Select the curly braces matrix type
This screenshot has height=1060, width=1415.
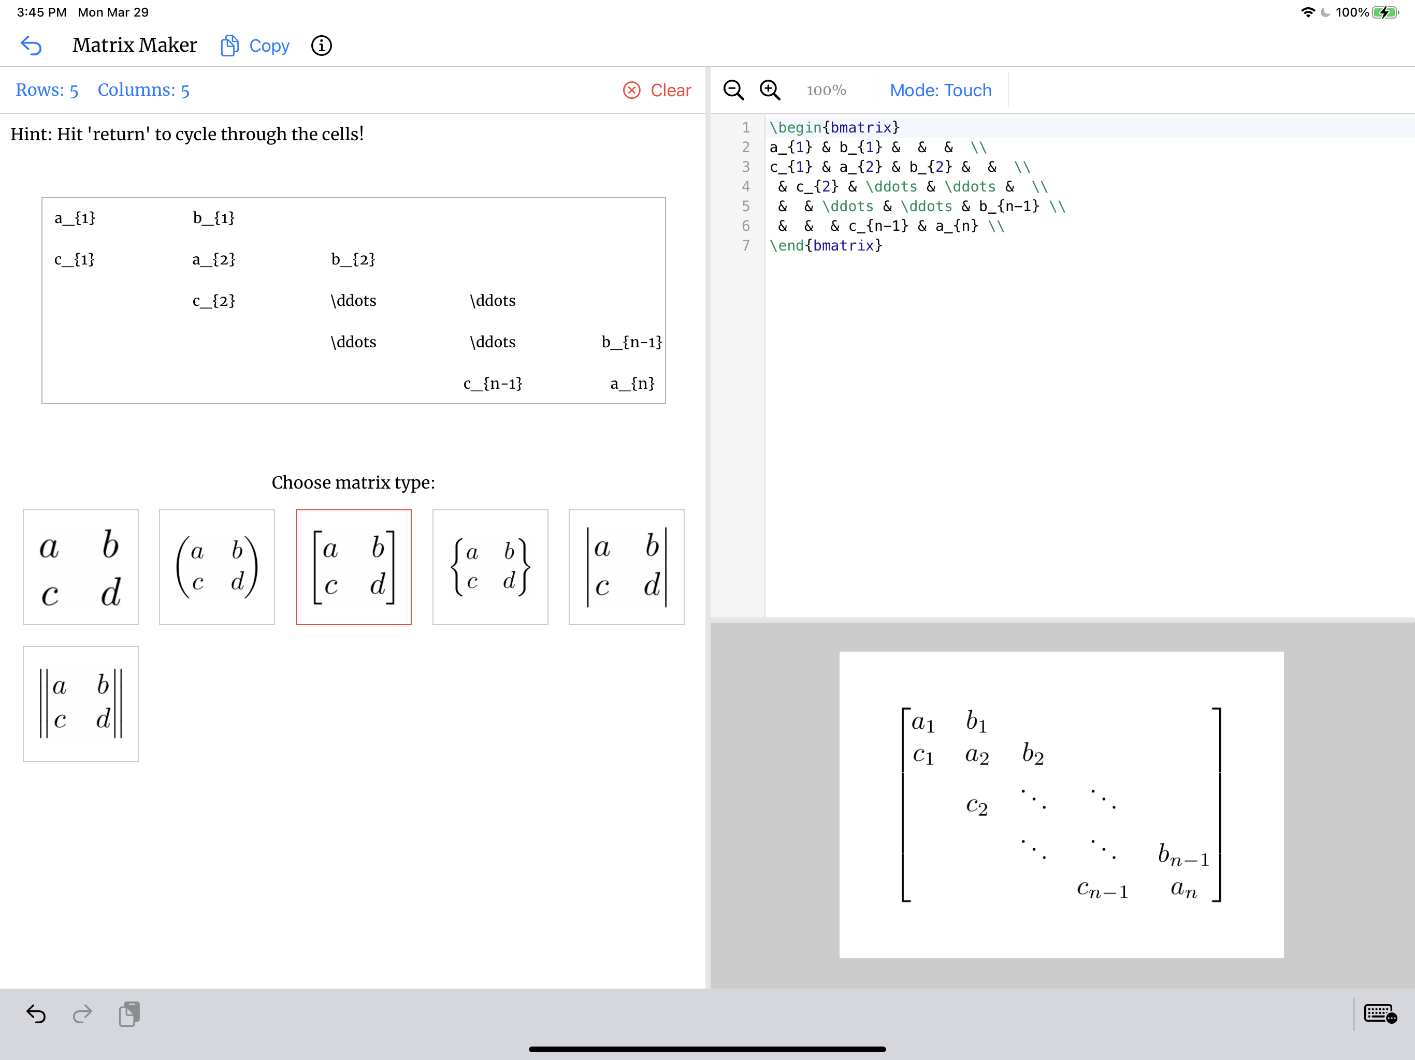[x=490, y=567]
